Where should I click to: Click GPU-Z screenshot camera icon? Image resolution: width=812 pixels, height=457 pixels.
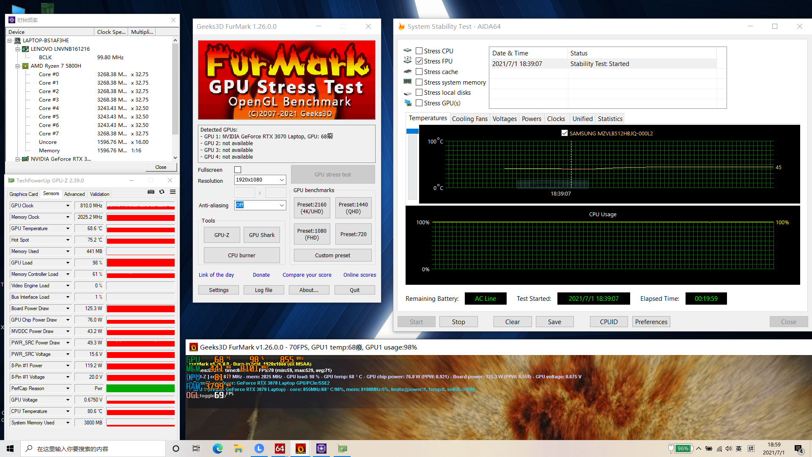tap(151, 192)
